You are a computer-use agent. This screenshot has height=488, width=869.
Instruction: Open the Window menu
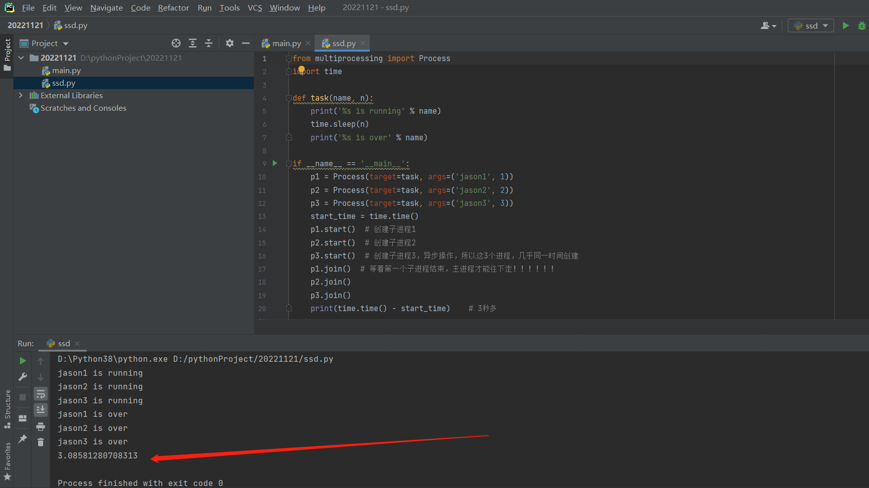pos(284,8)
